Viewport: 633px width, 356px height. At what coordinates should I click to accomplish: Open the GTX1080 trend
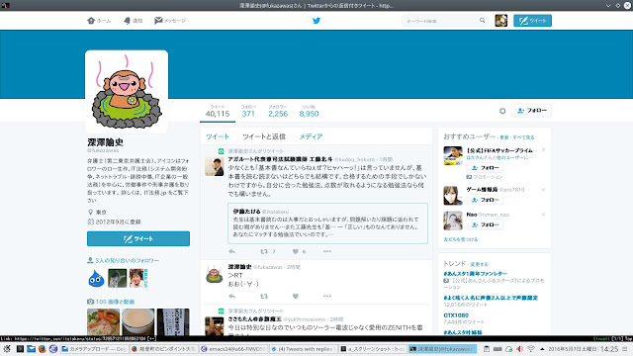coord(456,315)
